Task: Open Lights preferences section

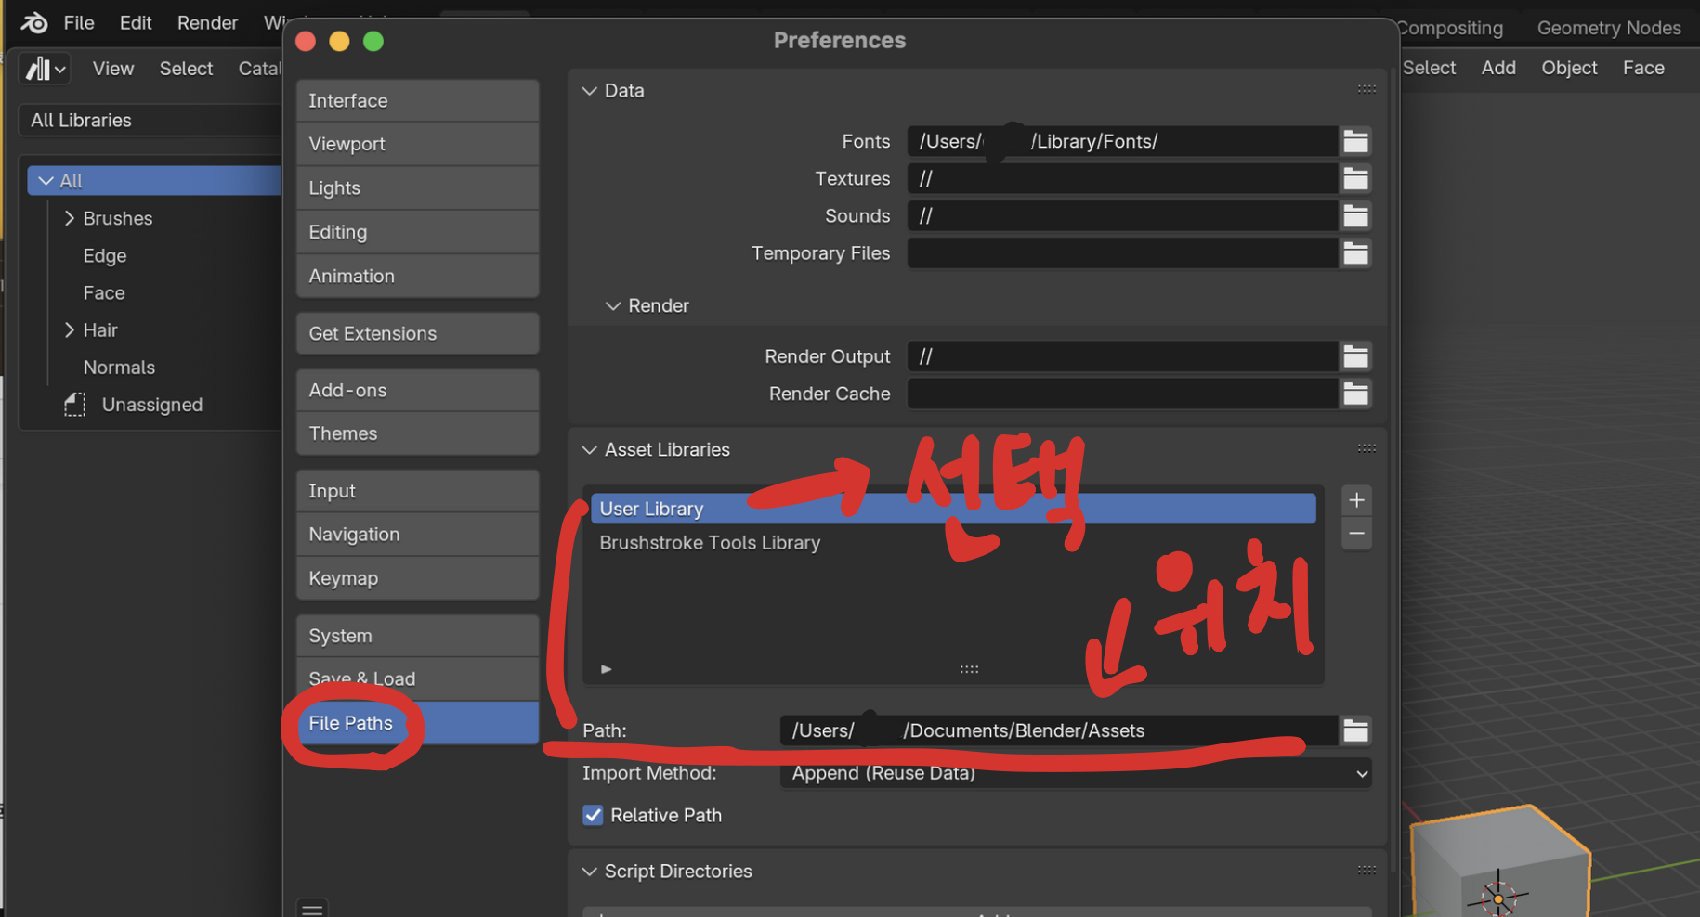Action: point(417,187)
